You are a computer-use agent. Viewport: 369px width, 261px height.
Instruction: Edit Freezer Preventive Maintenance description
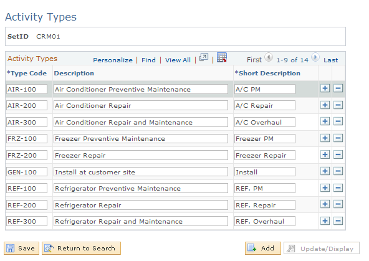point(141,138)
